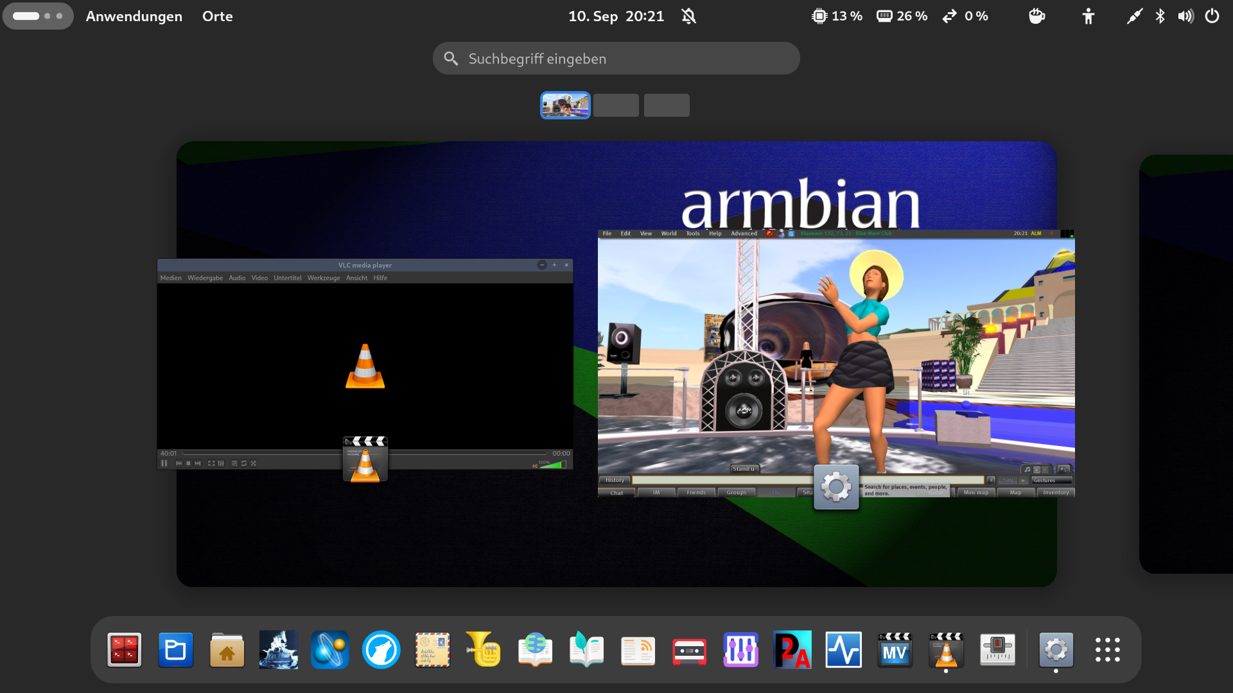This screenshot has height=693, width=1233.
Task: Expand the Anwendungen menu
Action: click(x=134, y=16)
